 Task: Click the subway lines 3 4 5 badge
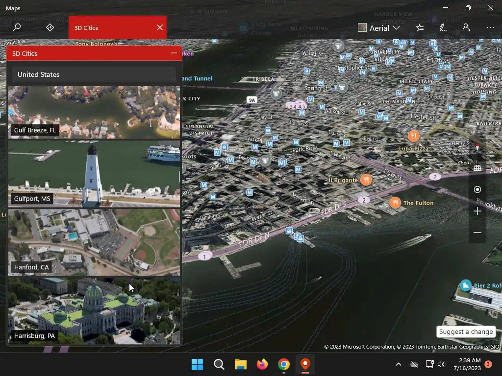pyautogui.click(x=297, y=106)
